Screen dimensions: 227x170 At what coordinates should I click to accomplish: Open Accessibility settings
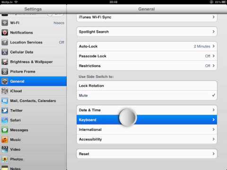pos(147,139)
